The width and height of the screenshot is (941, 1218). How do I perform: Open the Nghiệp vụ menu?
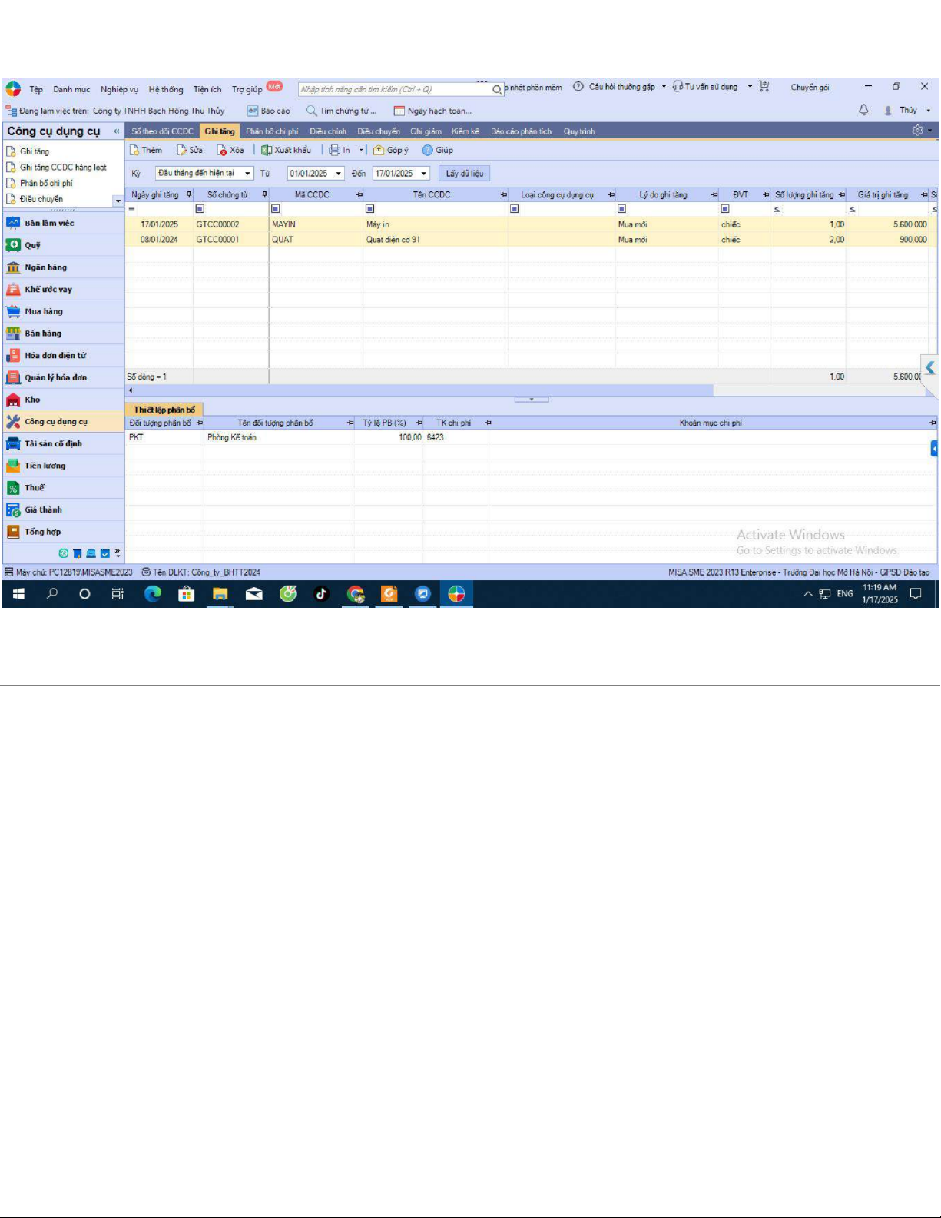coord(119,89)
